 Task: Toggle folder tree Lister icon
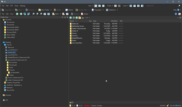138,6
